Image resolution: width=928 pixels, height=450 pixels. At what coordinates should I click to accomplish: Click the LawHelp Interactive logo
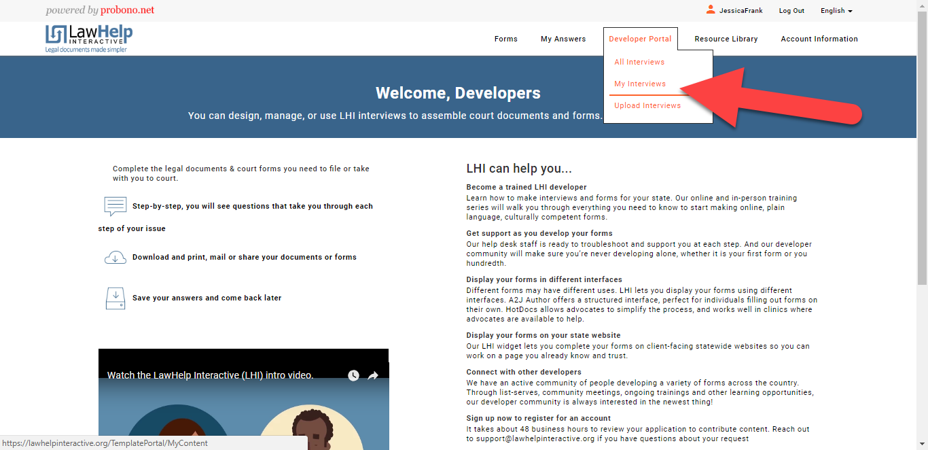point(89,39)
